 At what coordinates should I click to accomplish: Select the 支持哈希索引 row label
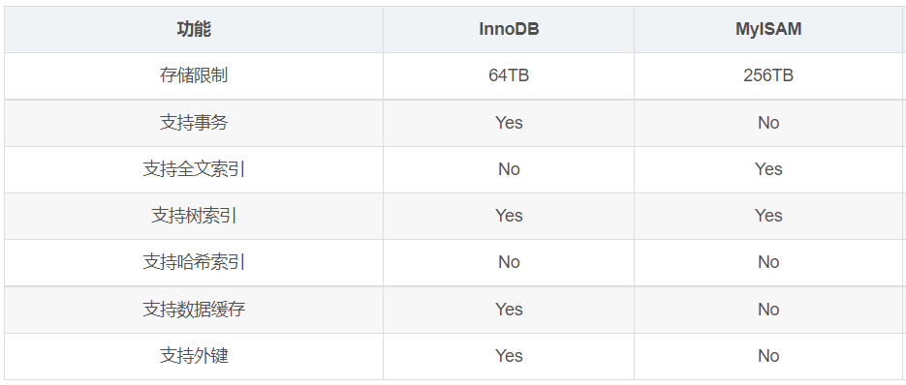point(194,262)
